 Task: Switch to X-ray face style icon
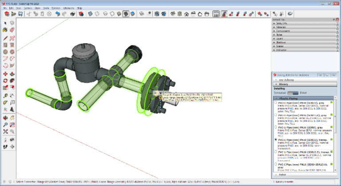point(90,14)
